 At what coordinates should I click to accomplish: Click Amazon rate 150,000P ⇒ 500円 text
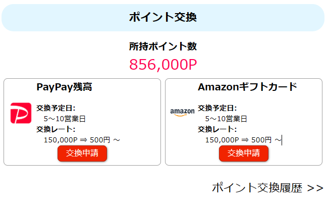pos(238,140)
